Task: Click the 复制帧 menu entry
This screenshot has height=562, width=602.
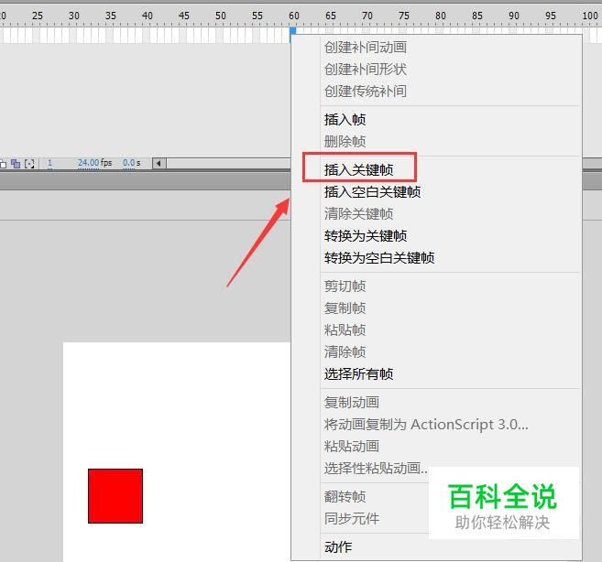Action: (x=345, y=308)
